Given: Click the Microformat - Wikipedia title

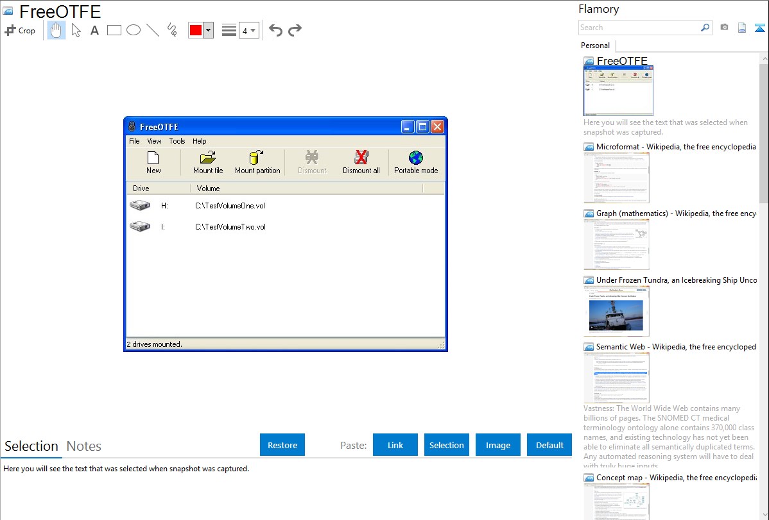Looking at the screenshot, I should (x=677, y=147).
